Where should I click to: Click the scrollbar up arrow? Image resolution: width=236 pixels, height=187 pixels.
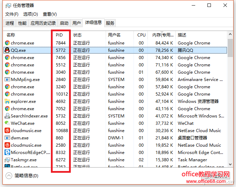pyautogui.click(x=230, y=34)
